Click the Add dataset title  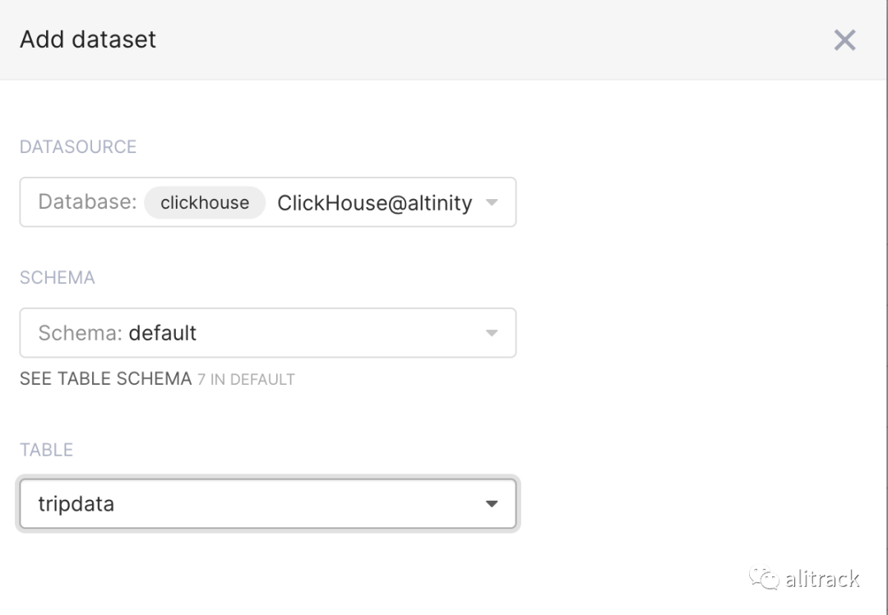click(x=88, y=39)
